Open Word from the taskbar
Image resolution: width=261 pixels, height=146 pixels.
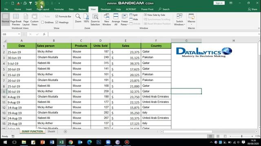pos(52,142)
